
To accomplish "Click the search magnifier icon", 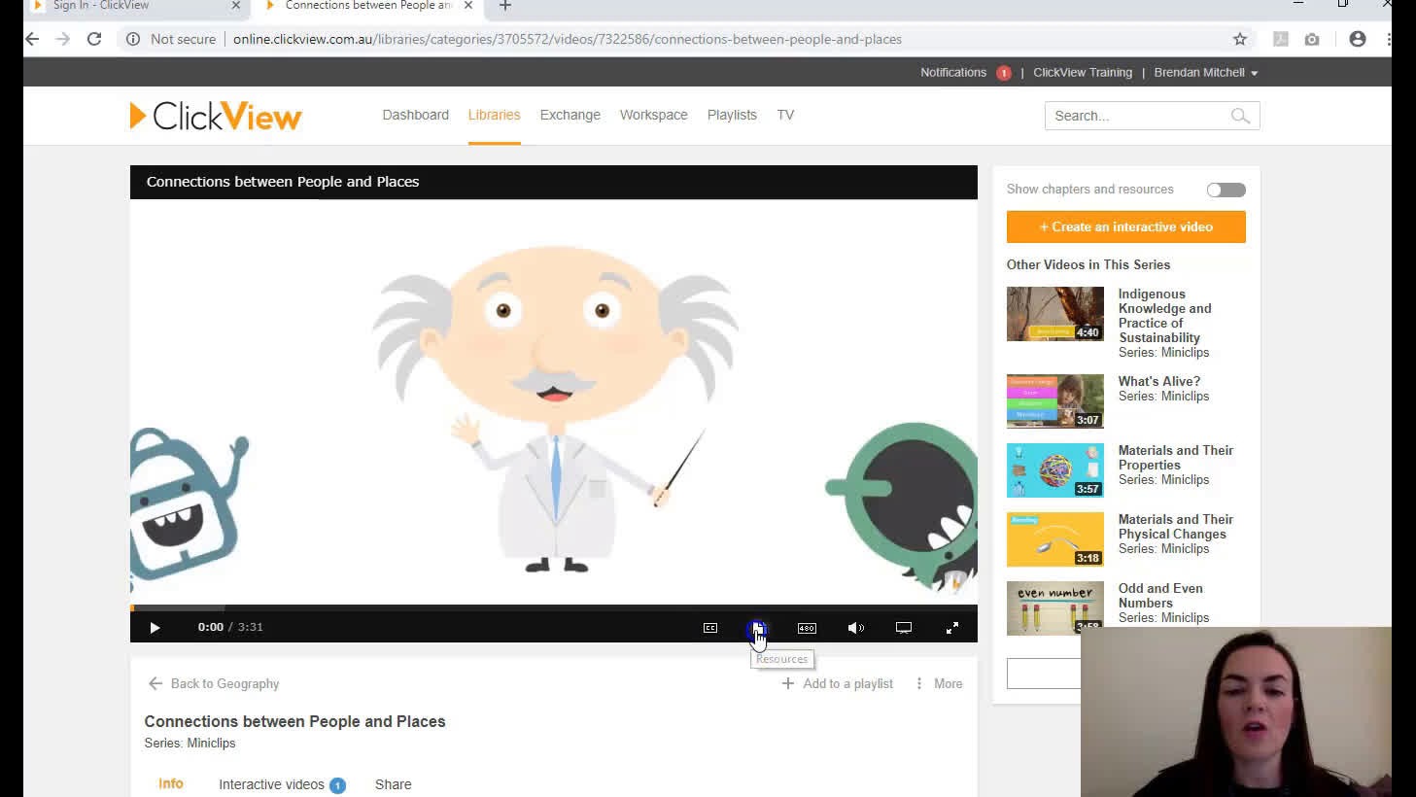I will (1240, 116).
